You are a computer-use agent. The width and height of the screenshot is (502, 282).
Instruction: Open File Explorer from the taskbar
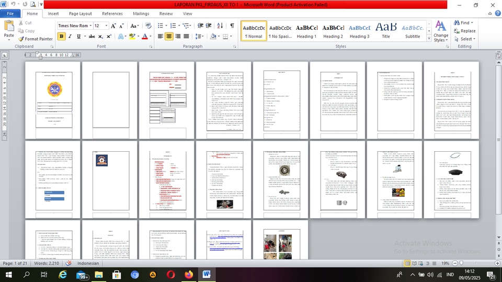[99, 275]
